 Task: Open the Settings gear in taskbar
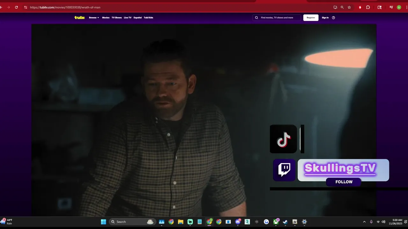tap(304, 222)
